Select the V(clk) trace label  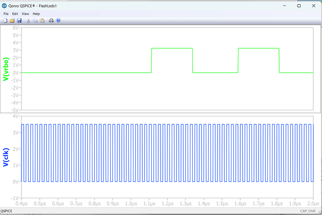point(6,157)
